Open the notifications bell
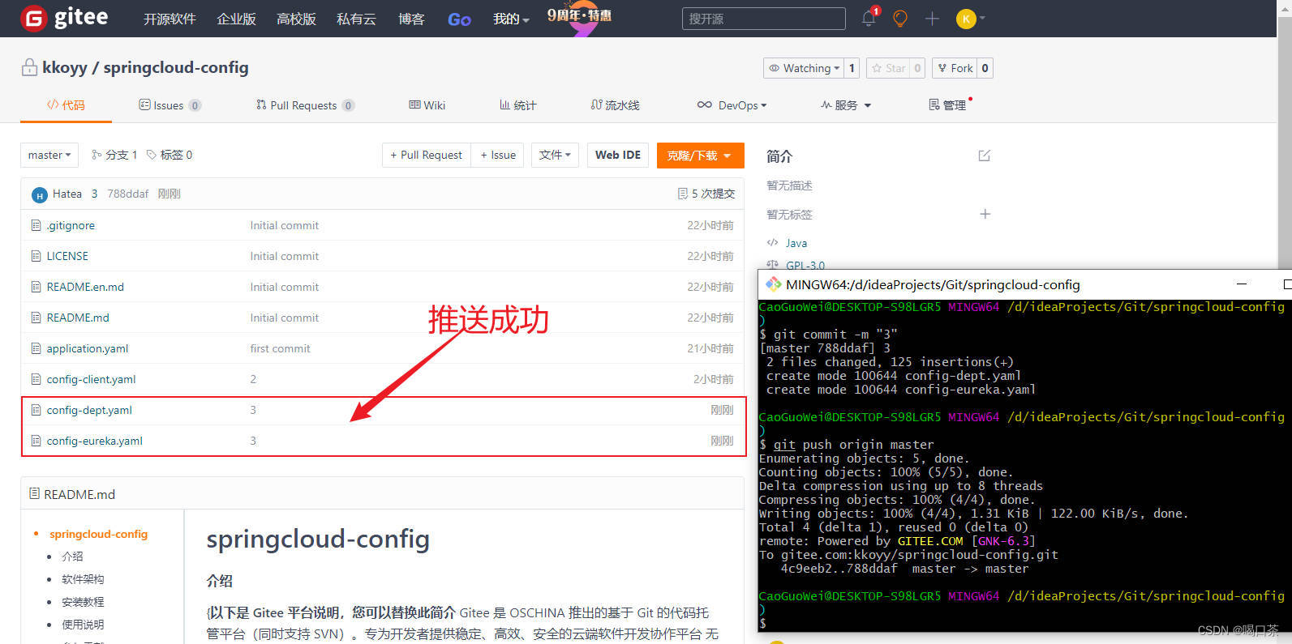This screenshot has width=1292, height=644. pyautogui.click(x=869, y=18)
